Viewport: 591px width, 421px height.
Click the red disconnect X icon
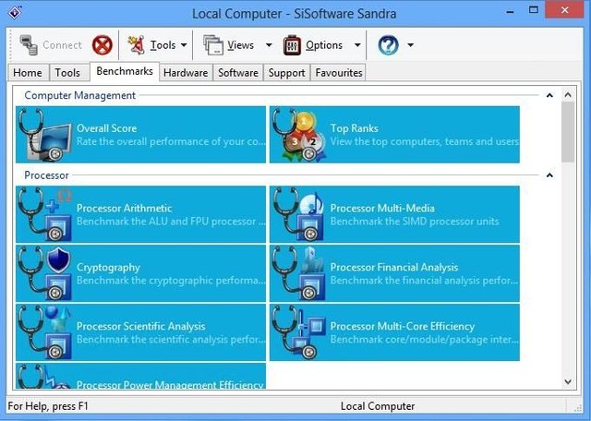tap(103, 45)
